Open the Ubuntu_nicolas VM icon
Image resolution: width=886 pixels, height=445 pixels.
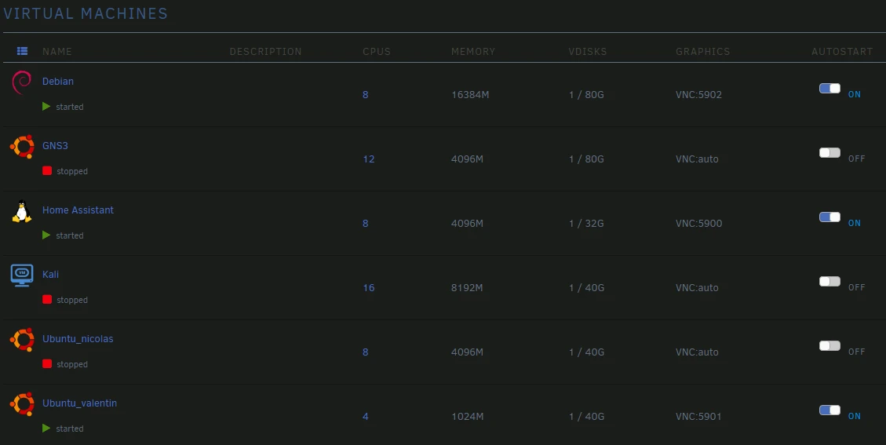click(22, 340)
